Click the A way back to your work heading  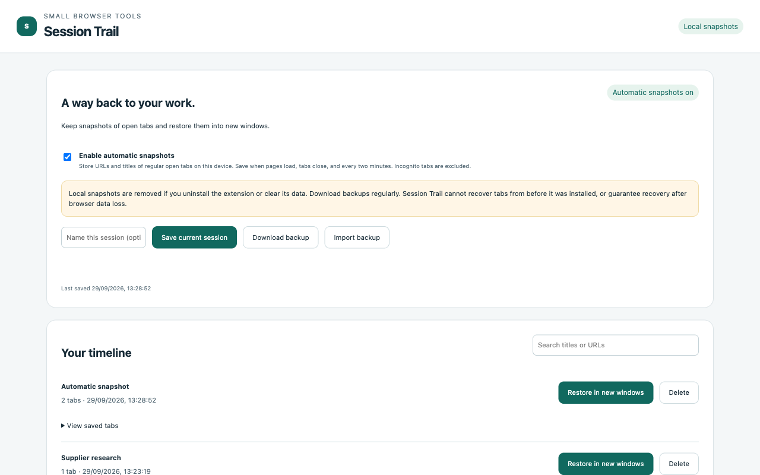point(128,103)
